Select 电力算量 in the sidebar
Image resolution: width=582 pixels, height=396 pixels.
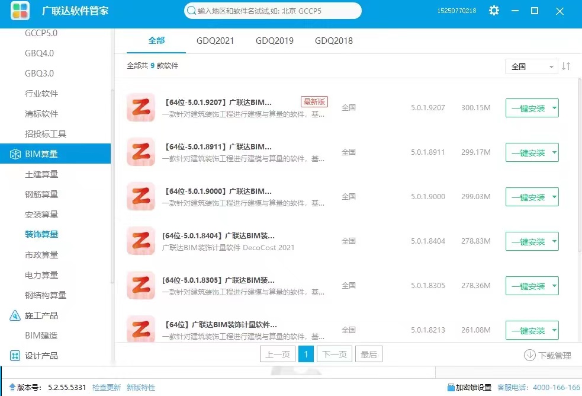coord(41,275)
